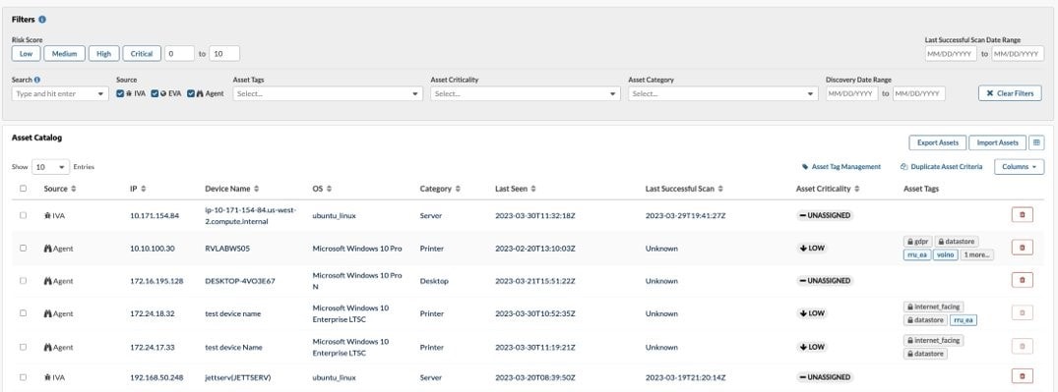Uncheck the IVA source checkbox
Image resolution: width=1058 pixels, height=392 pixels.
coord(120,93)
